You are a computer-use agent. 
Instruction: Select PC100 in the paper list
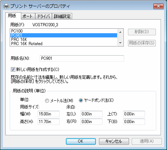[64, 31]
